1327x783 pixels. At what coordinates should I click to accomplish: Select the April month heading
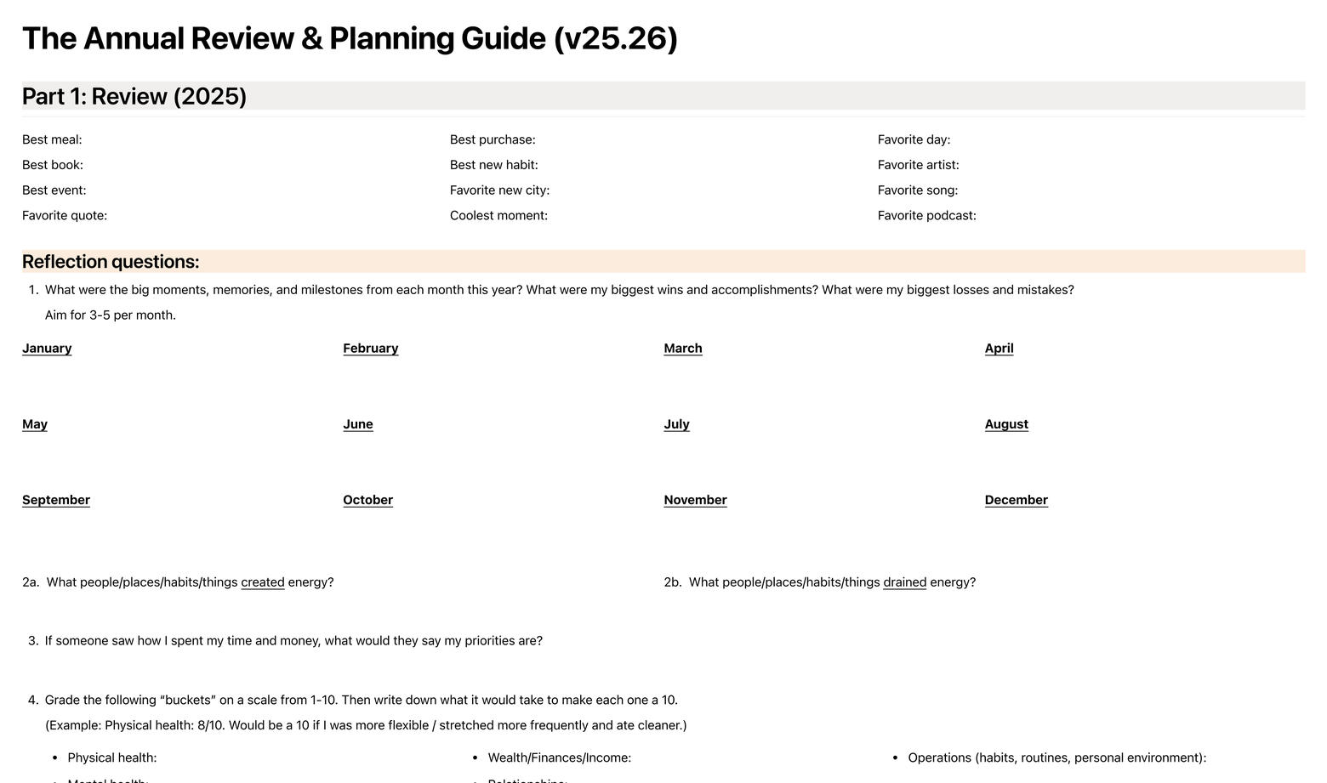tap(999, 349)
